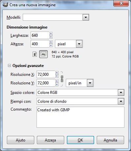The image size is (131, 151).
Task: Click the Modelli label
Action: click(x=13, y=17)
